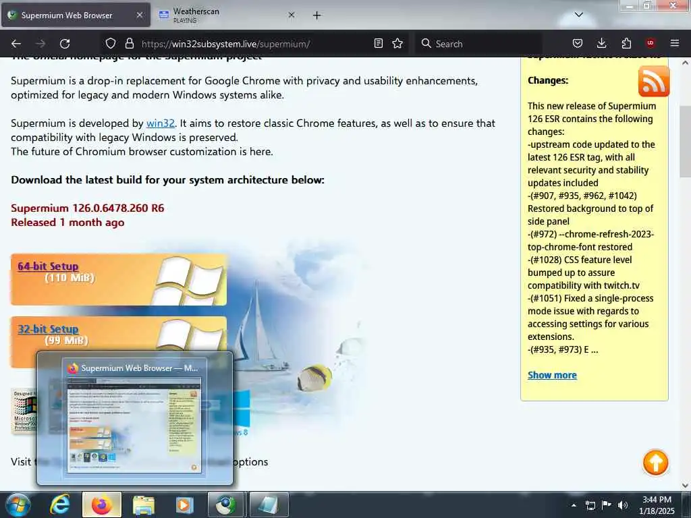Focus the Search box
The width and height of the screenshot is (691, 518).
478,44
